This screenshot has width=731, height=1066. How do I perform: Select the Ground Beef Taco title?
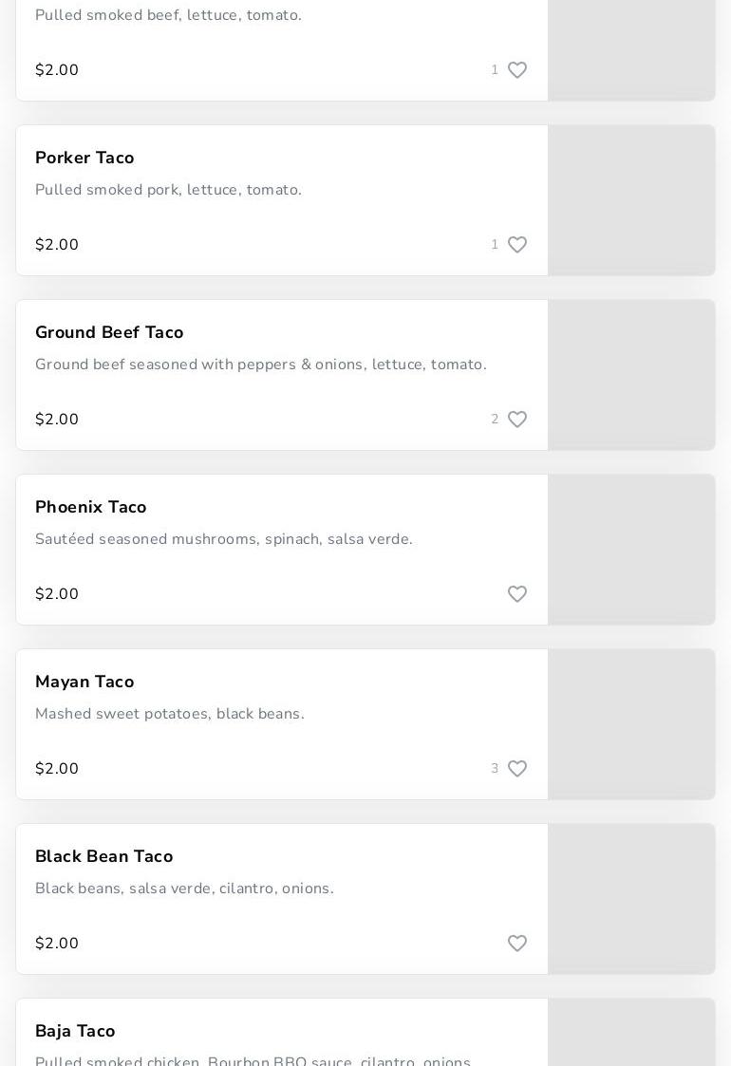[109, 332]
